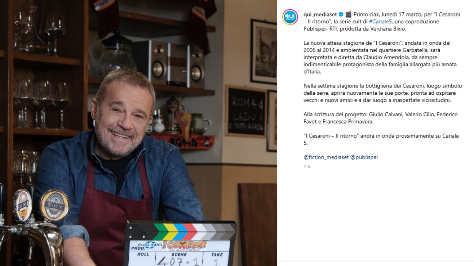Click the Mystic beer tap badge
This screenshot has width=474, height=266.
point(54,205)
